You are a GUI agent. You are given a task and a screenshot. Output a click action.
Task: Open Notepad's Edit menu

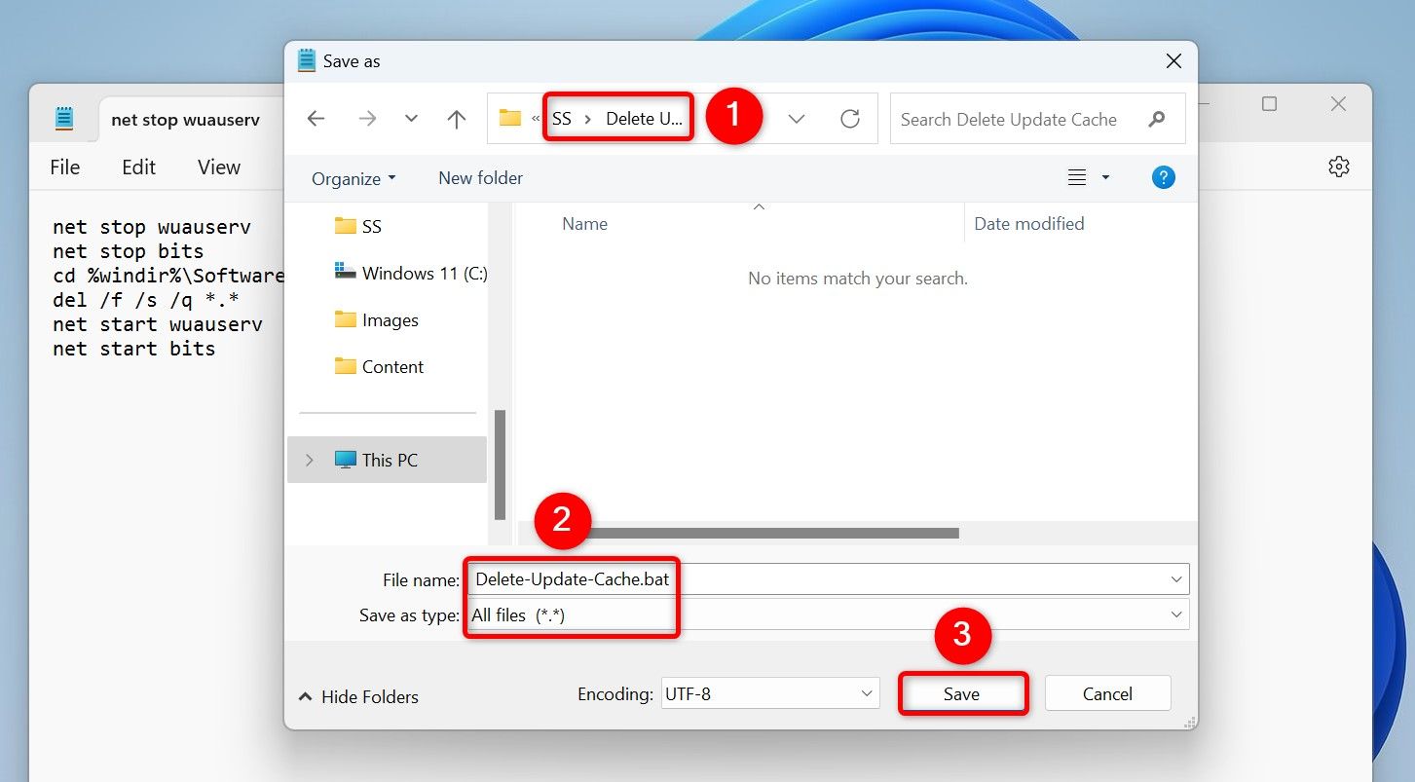coord(137,167)
